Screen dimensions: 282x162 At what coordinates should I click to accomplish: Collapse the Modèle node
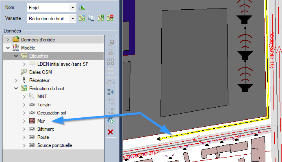point(8,48)
